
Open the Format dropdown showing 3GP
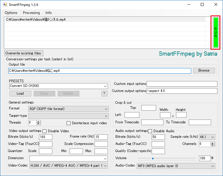pos(68,109)
